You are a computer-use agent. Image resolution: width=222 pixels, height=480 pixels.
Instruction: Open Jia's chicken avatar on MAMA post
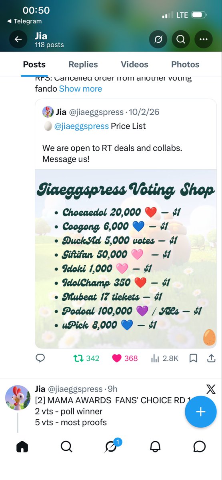pos(18,398)
